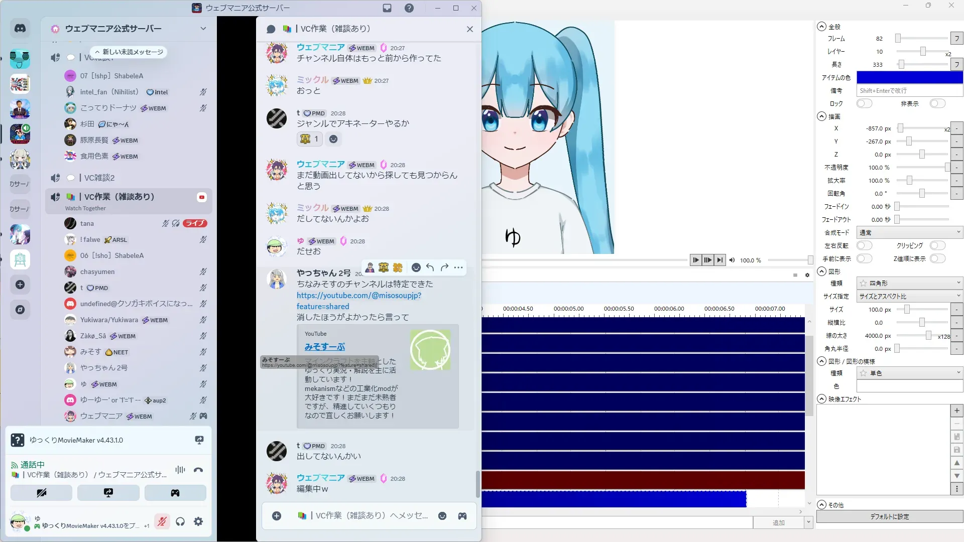Screen dimensions: 964x542
Task: Select VC雑談2 voice channel
Action: pyautogui.click(x=99, y=178)
